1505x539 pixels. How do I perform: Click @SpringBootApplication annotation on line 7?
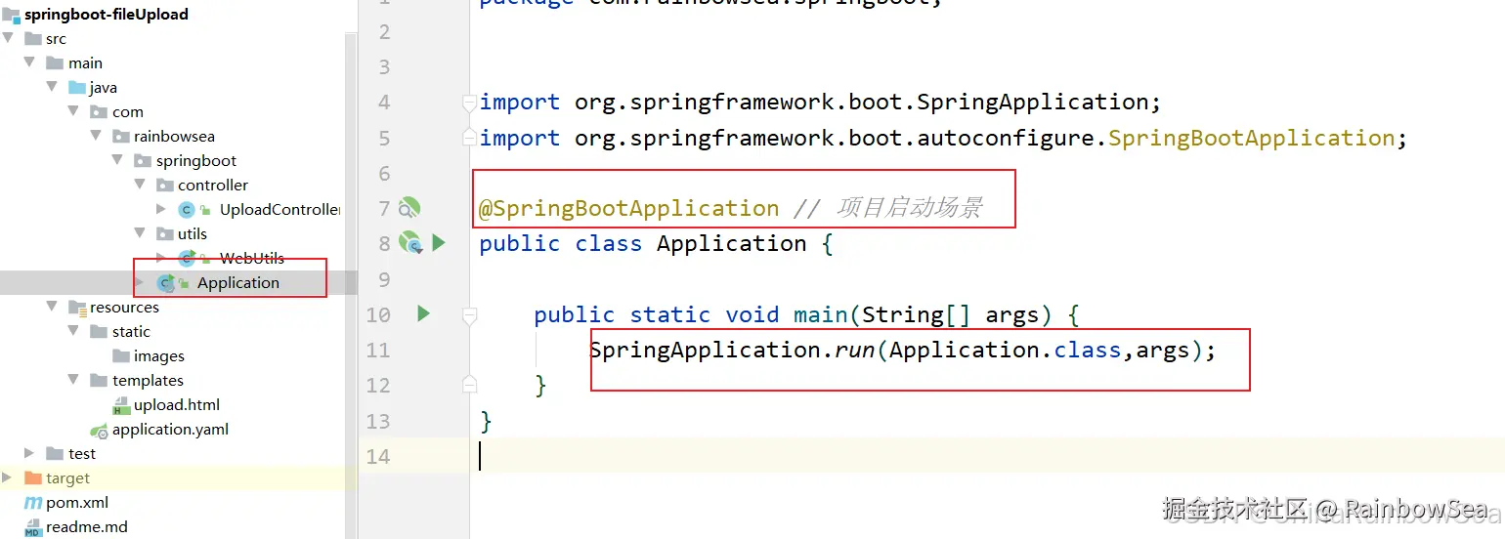[629, 208]
